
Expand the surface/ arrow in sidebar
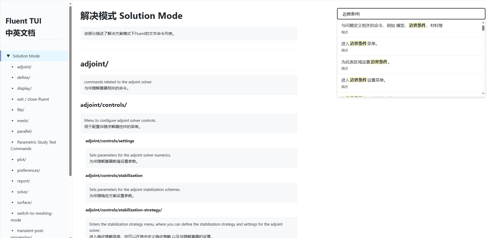coord(13,202)
